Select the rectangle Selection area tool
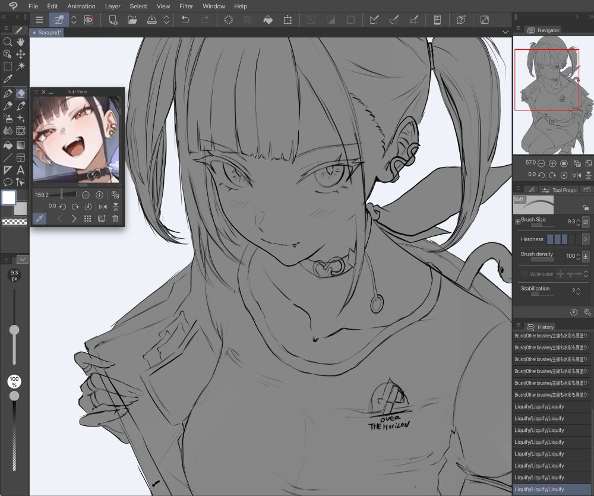Viewport: 594px width, 496px height. coord(8,67)
